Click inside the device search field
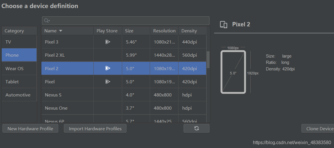Screen dimensions: 334x148 [126, 21]
